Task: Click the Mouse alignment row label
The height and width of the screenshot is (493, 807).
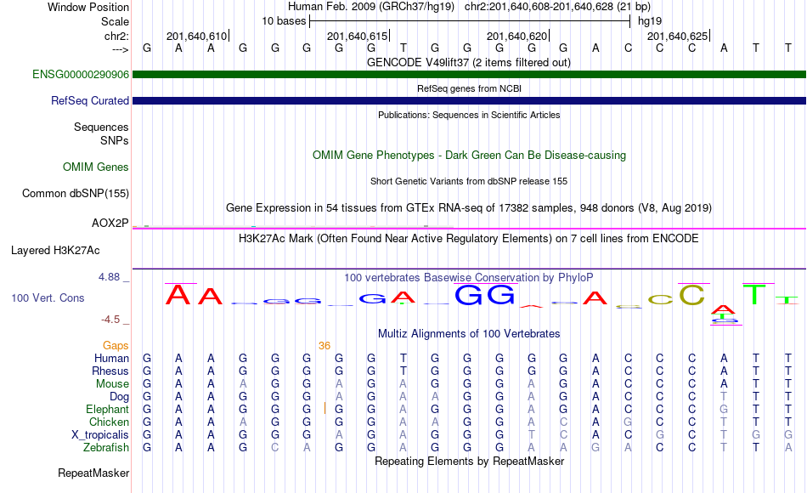Action: point(112,384)
